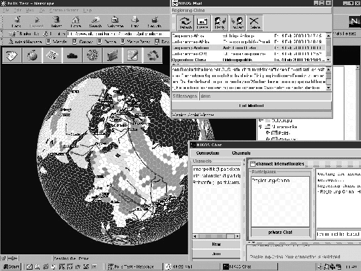The image size is (361, 271).
Task: Print the page using Netscape toolbar
Action: tap(135, 22)
